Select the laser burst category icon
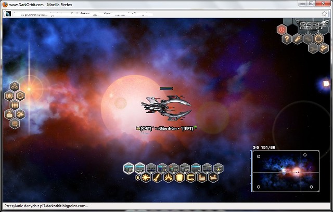Screen dimensions: 333x212 click(x=146, y=177)
